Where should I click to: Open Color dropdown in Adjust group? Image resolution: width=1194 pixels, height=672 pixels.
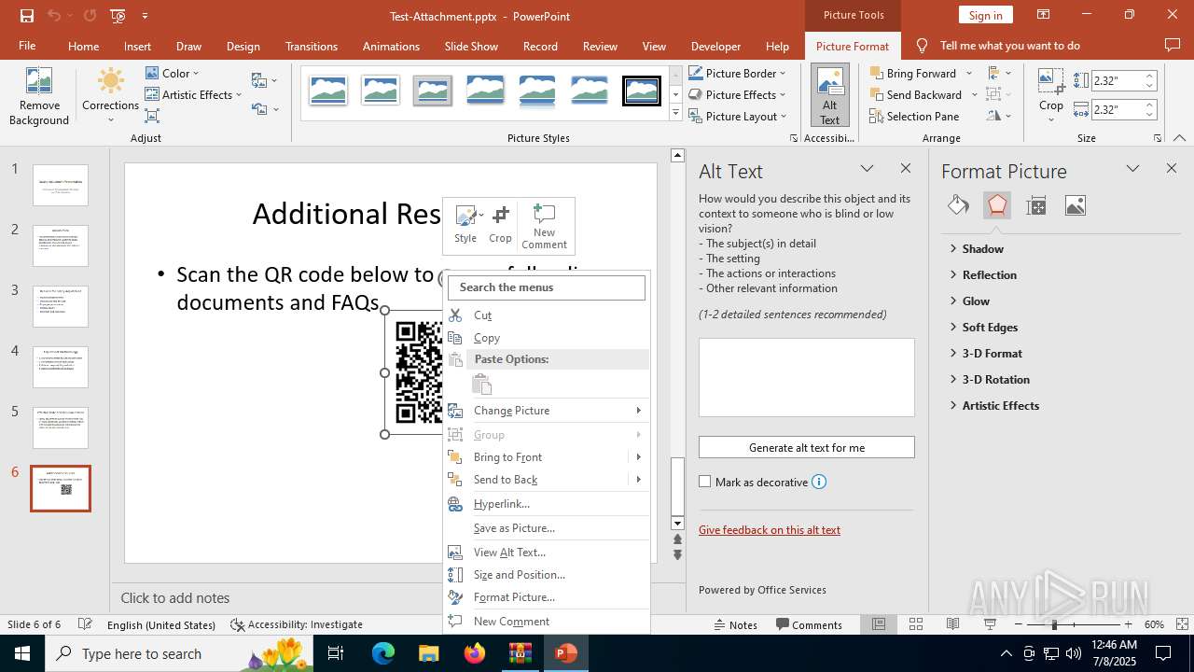(x=173, y=73)
